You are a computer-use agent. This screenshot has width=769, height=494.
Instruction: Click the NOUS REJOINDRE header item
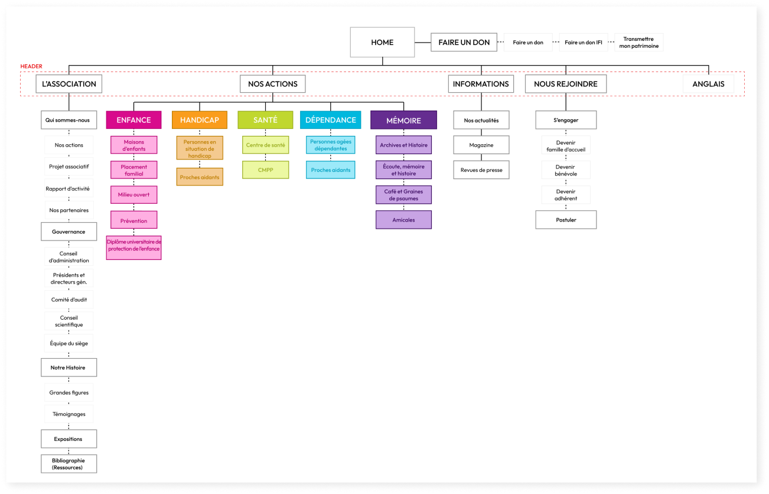[x=565, y=84]
